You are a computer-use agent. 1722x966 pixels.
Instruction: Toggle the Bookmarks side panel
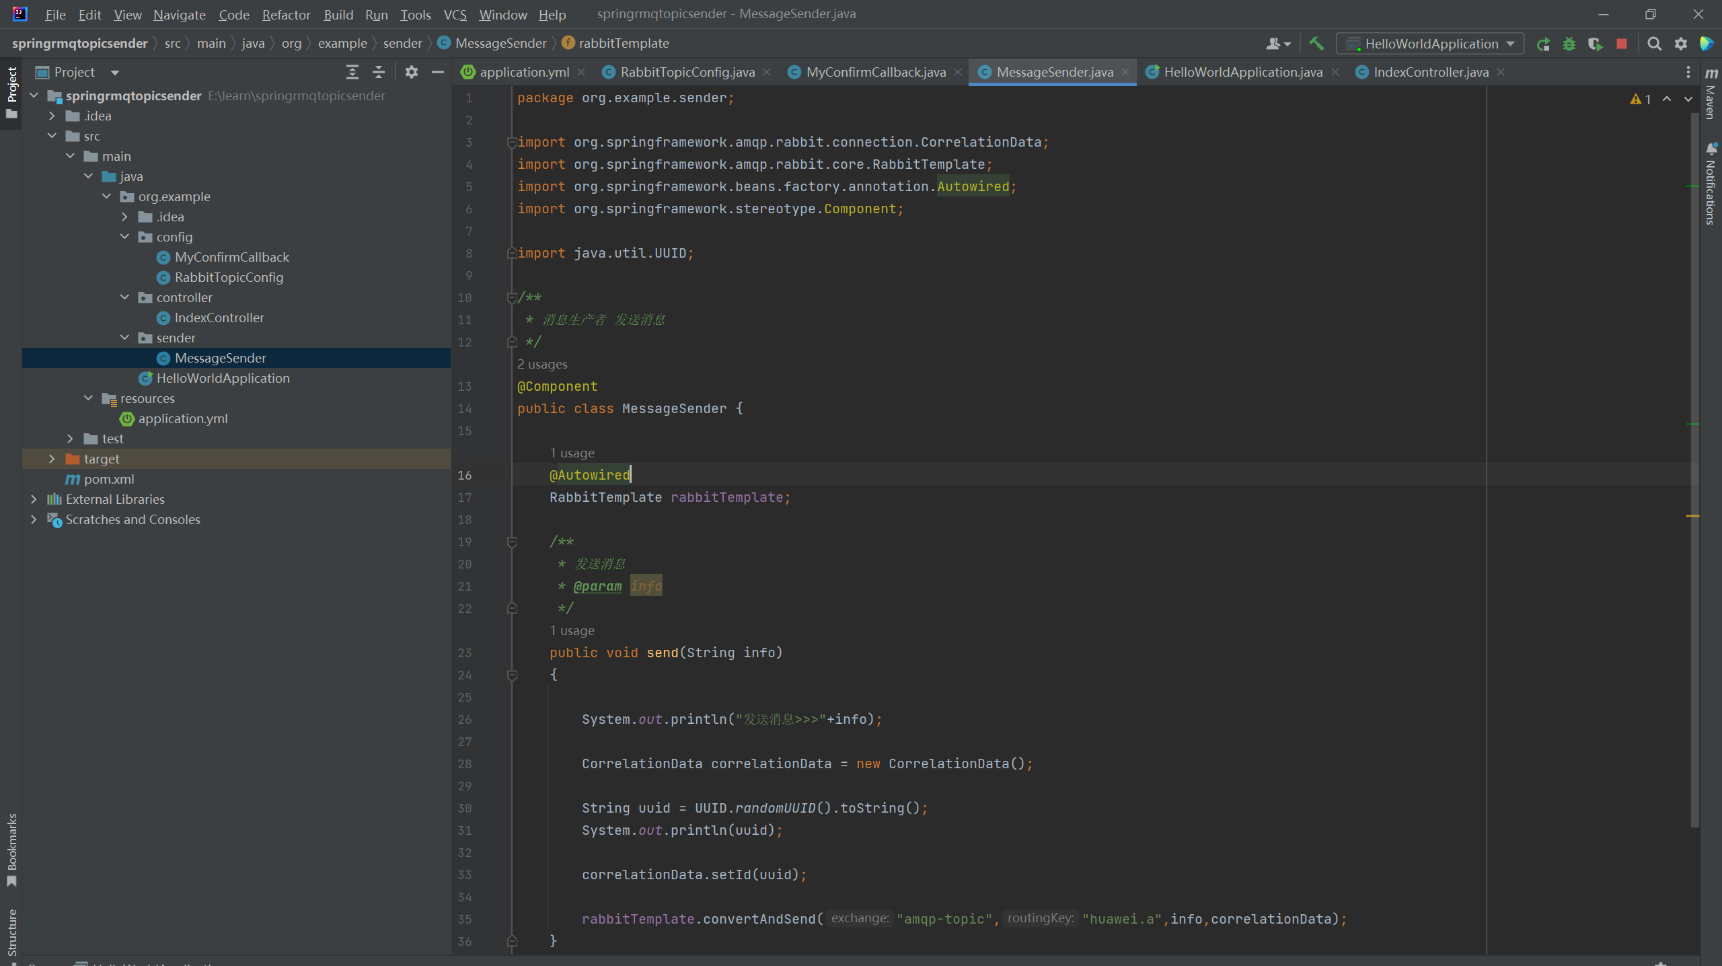tap(11, 848)
